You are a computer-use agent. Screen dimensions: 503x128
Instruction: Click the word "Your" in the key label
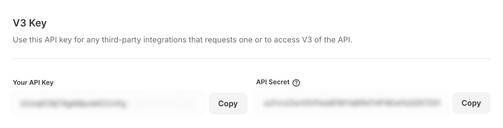[20, 83]
